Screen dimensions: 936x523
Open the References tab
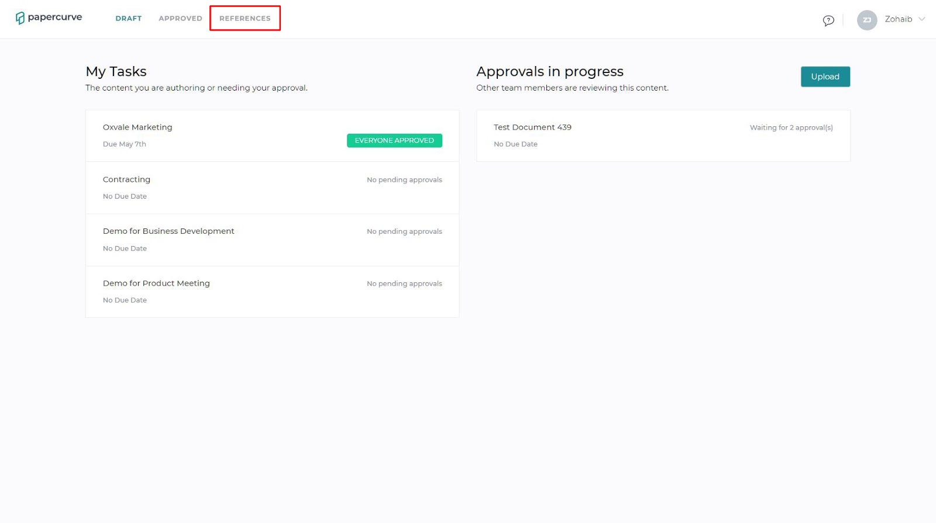coord(245,19)
